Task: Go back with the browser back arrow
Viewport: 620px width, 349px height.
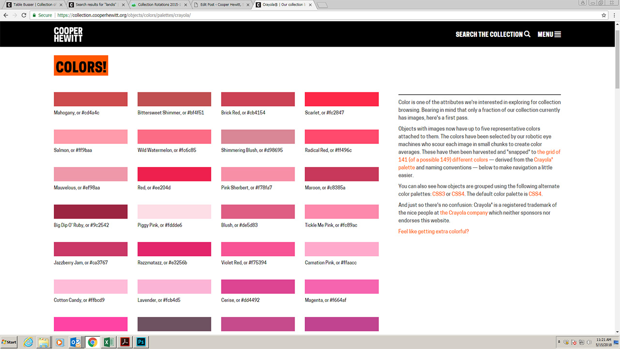Action: pyautogui.click(x=6, y=15)
